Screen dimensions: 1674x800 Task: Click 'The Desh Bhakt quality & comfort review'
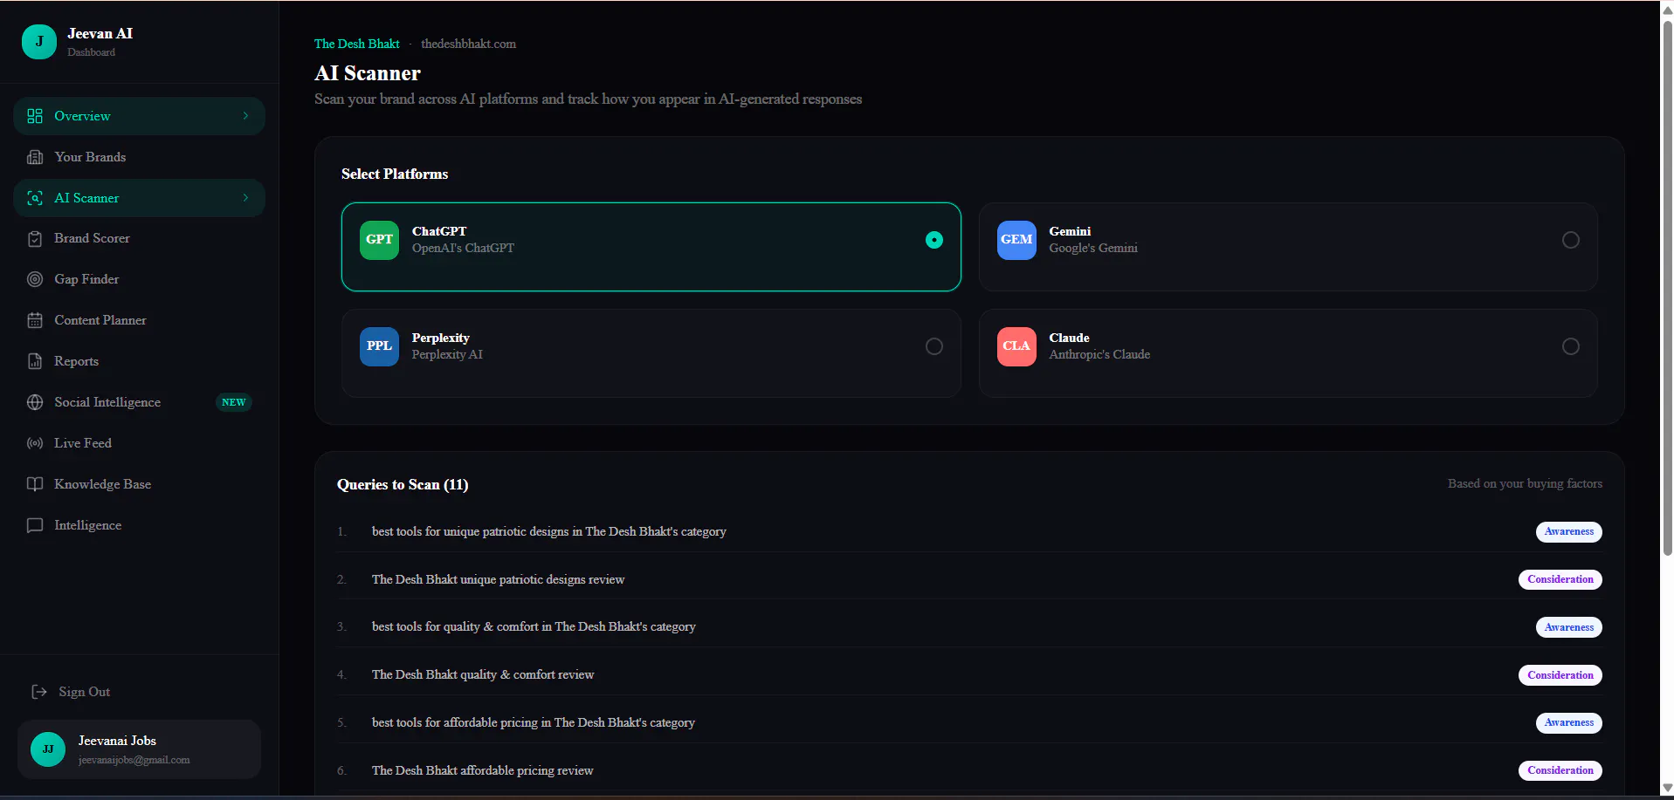point(483,674)
